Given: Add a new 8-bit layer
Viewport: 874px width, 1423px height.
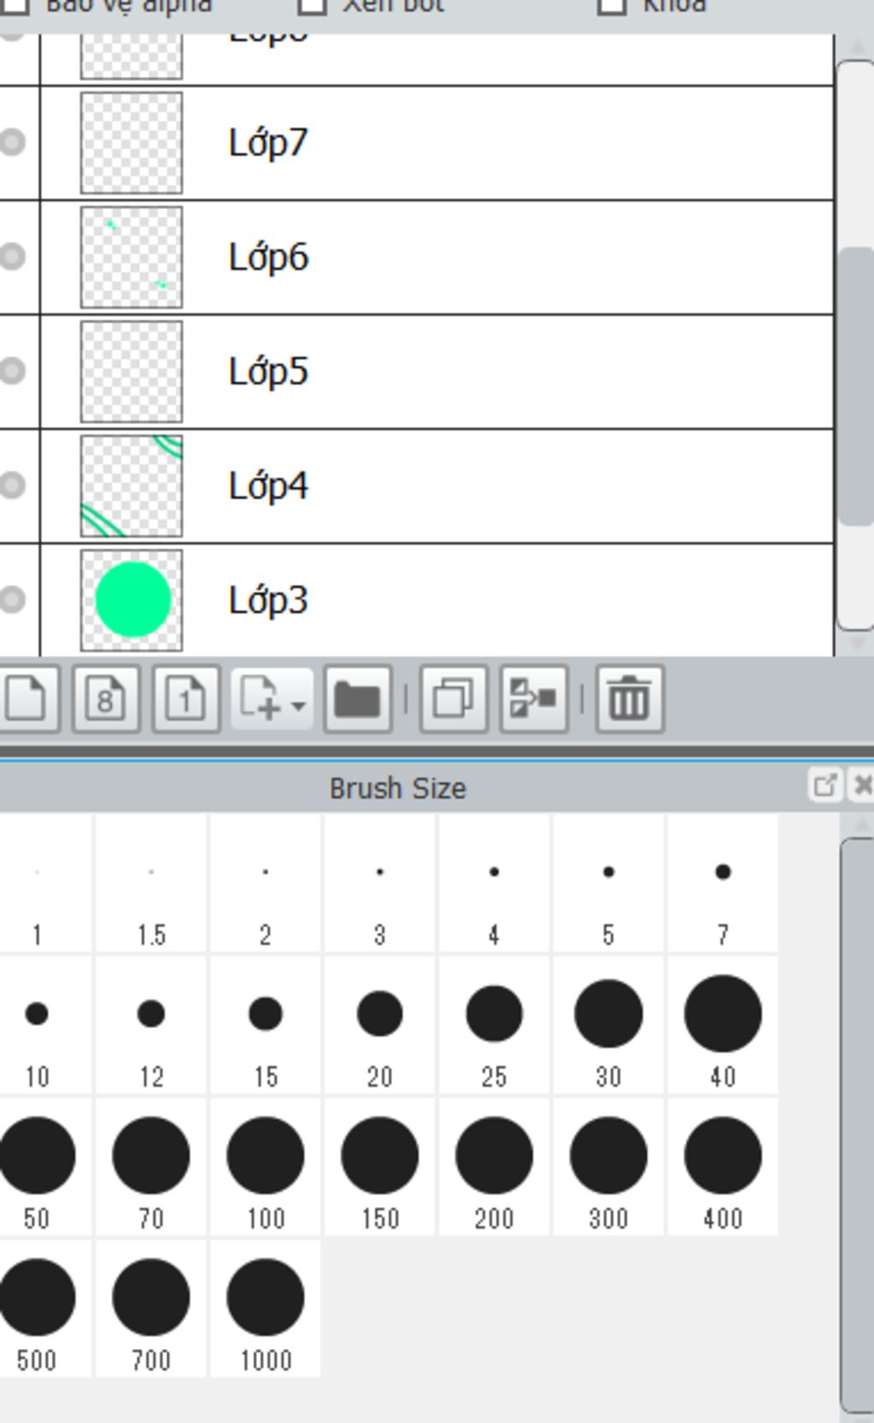Looking at the screenshot, I should click(106, 699).
